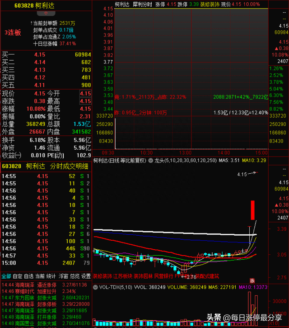This screenshot has height=328, width=289.
Task: Open the 江苏板块 sector tag
Action: (123, 276)
